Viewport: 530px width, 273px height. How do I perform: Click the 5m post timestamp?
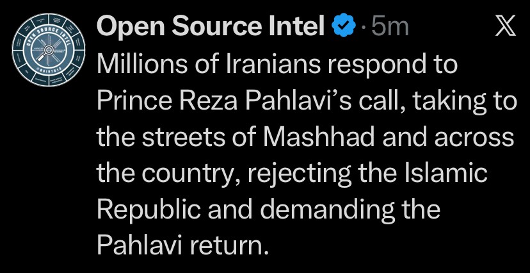point(389,26)
